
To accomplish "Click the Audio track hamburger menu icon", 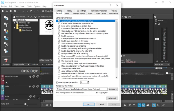I will 2,96.
